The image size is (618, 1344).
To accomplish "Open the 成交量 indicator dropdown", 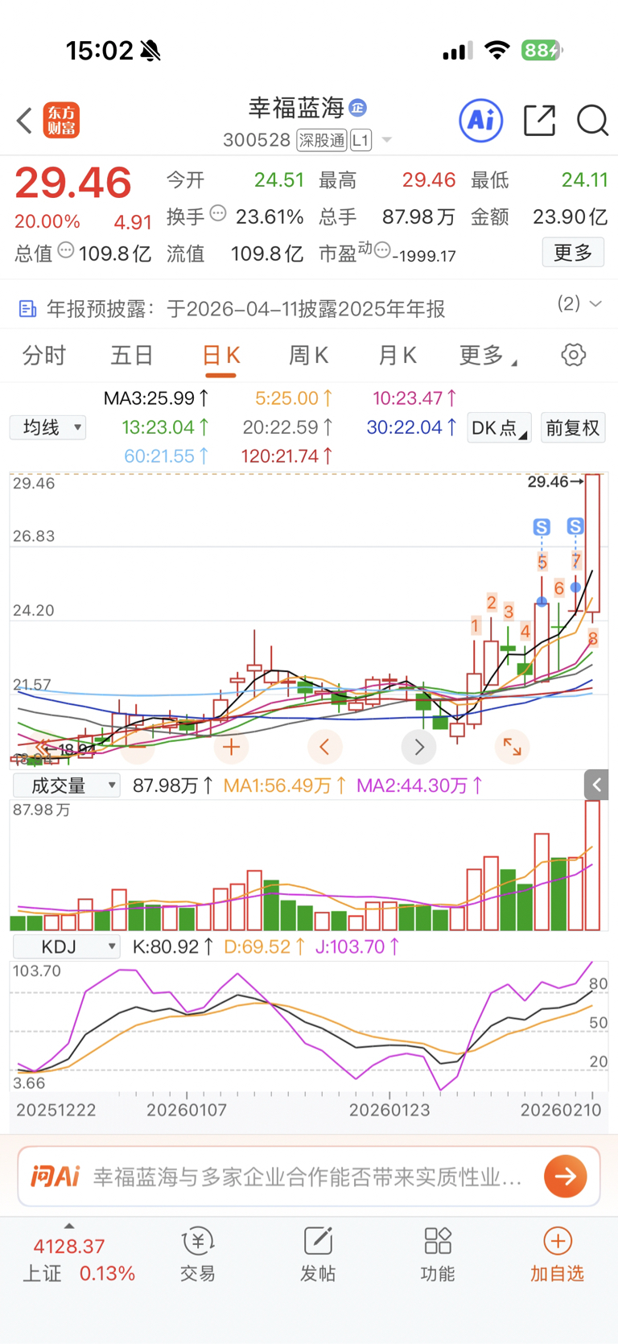I will click(x=66, y=785).
